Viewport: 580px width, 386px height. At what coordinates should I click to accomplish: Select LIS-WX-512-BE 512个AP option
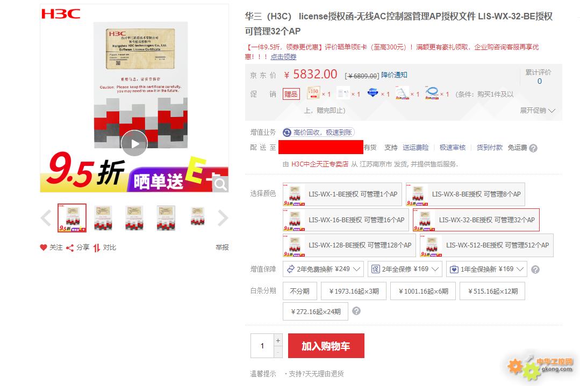click(487, 245)
